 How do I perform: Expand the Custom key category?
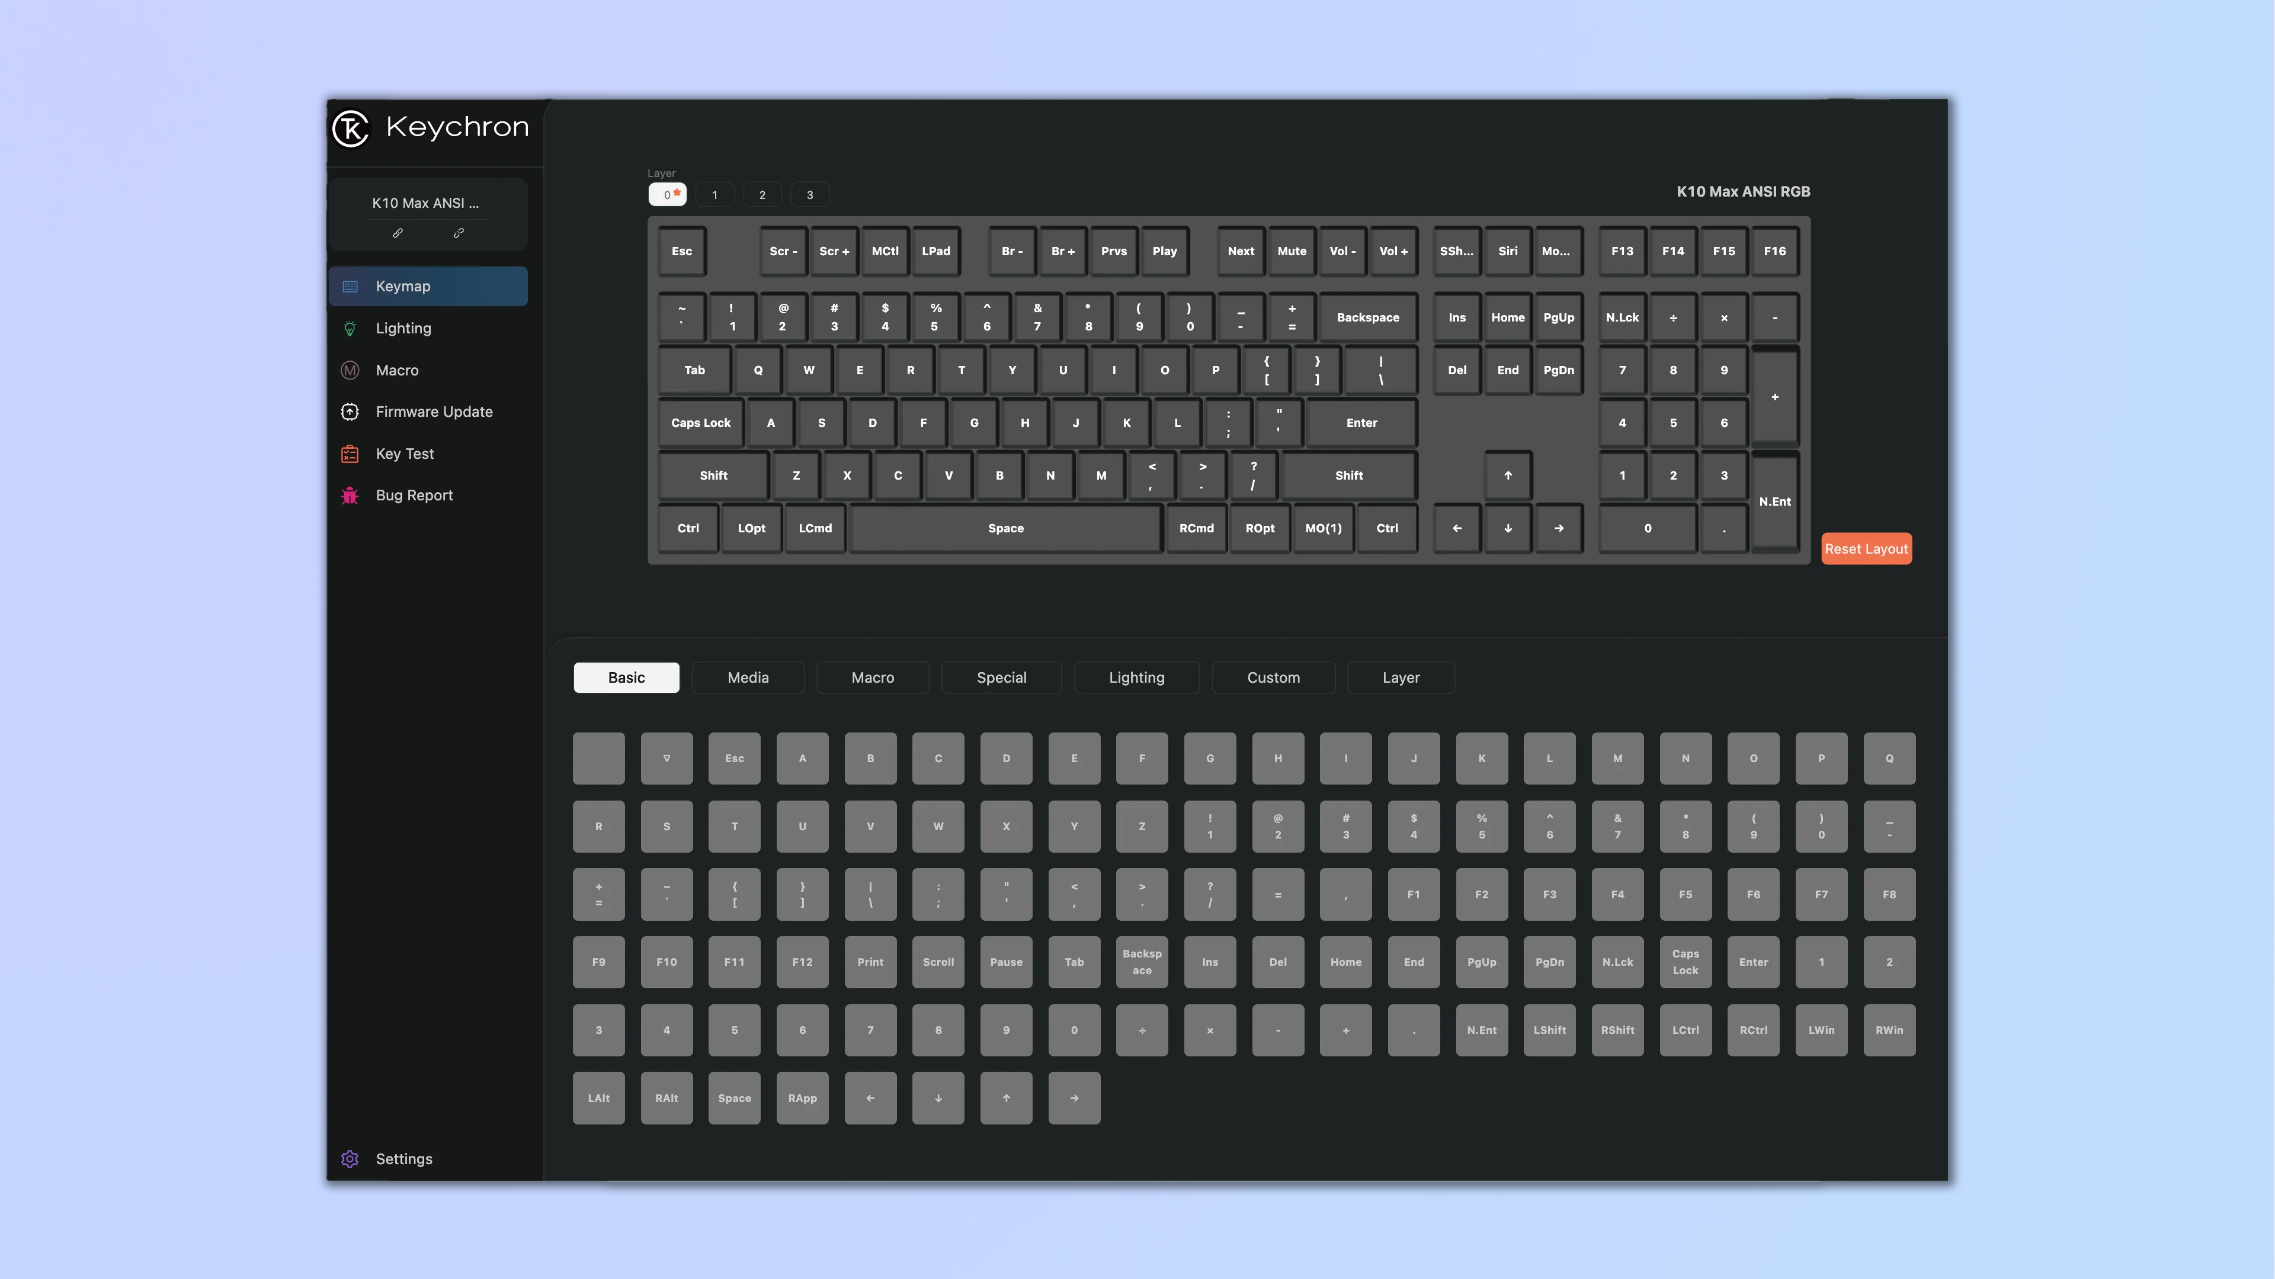point(1272,676)
